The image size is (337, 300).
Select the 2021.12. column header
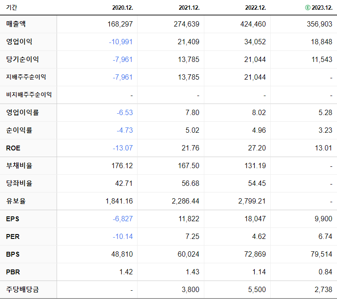189,8
